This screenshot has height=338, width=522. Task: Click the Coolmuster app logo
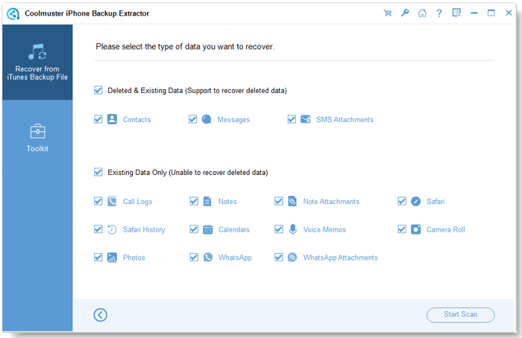coord(13,13)
